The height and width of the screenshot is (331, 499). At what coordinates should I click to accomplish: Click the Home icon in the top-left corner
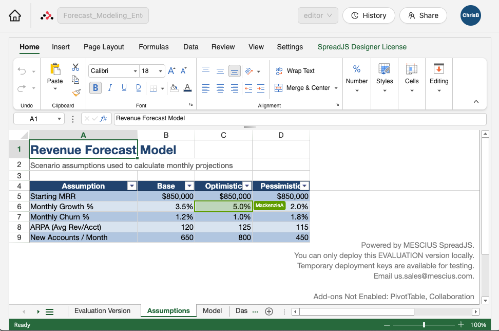[14, 15]
